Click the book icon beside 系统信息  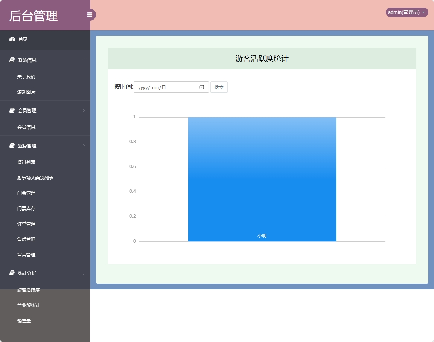tap(12, 60)
